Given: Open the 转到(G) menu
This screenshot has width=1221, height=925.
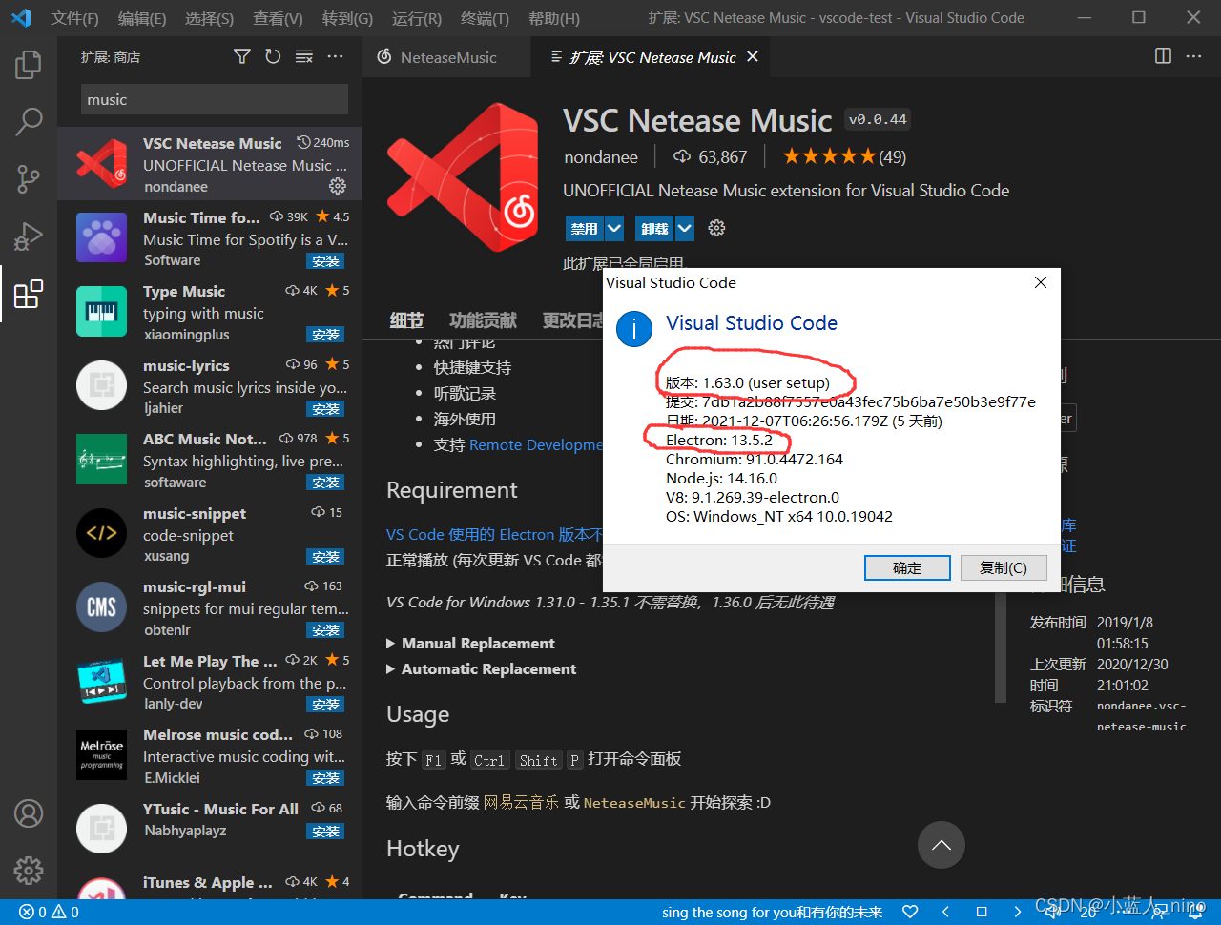Looking at the screenshot, I should tap(347, 18).
